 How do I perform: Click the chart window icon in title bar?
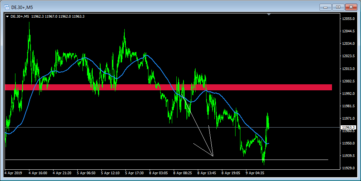coord(7,7)
